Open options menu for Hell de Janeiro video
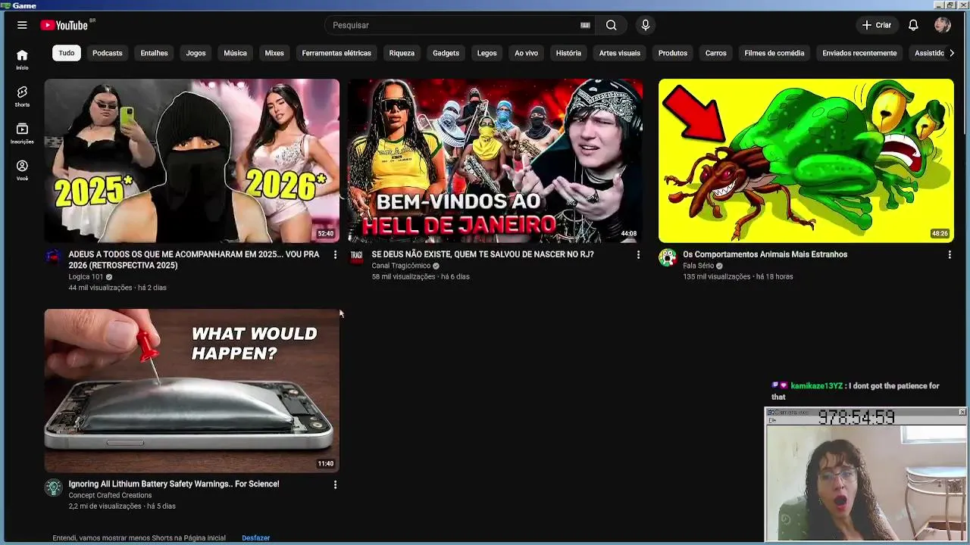This screenshot has height=545, width=970. [x=638, y=255]
